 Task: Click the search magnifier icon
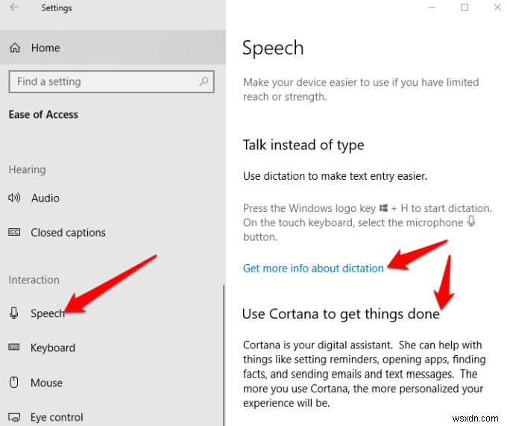204,81
